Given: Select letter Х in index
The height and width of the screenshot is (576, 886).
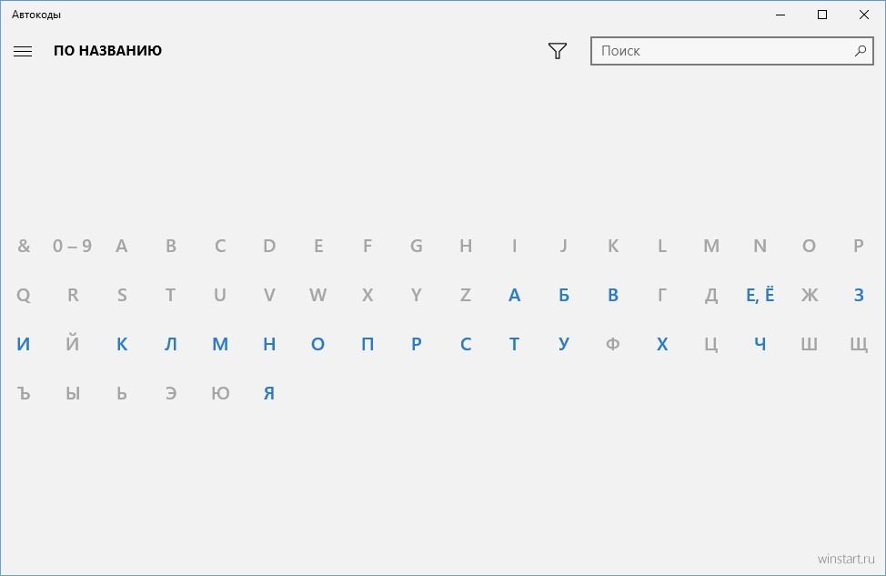Looking at the screenshot, I should coord(661,344).
